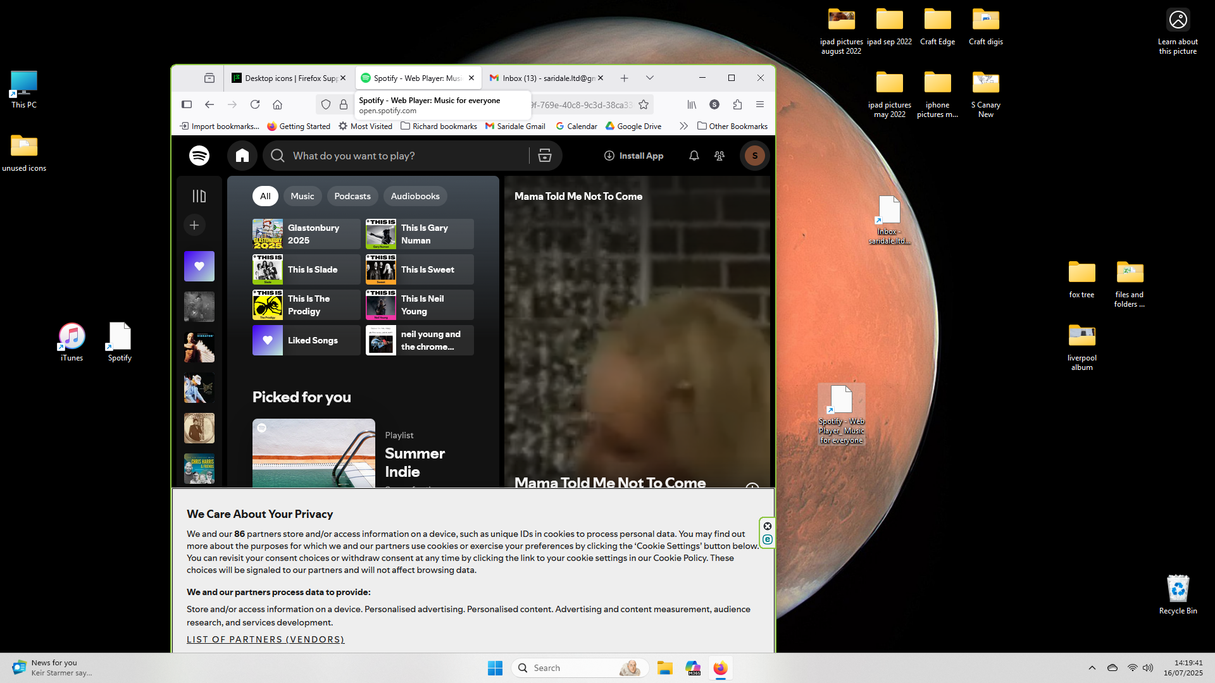
Task: Open the Browse icon beside the search box
Action: click(x=545, y=156)
